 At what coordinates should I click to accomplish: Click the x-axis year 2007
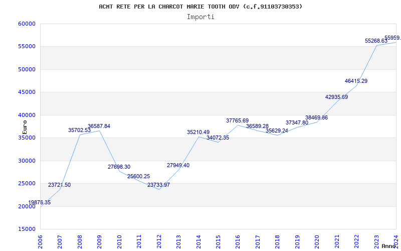coord(60,242)
